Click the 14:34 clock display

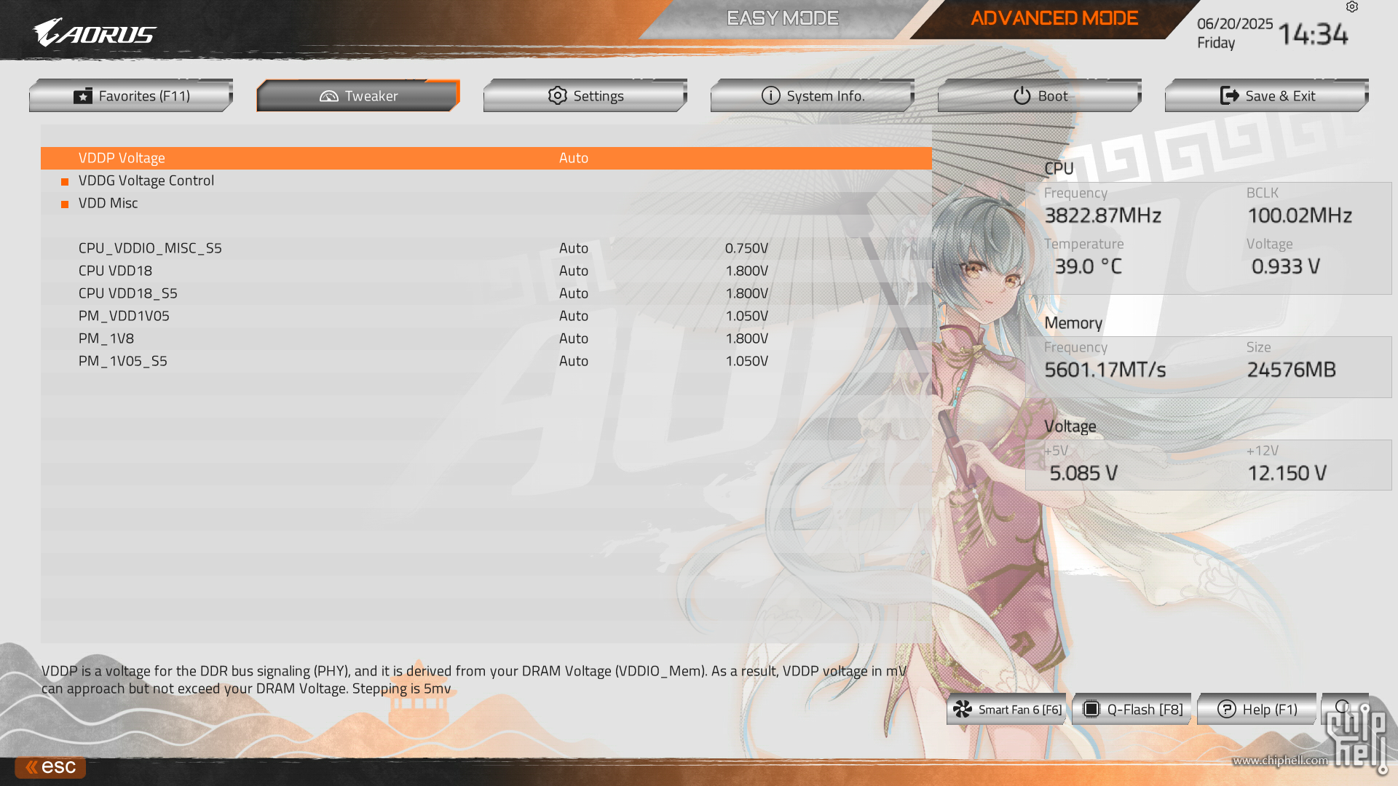[1313, 34]
